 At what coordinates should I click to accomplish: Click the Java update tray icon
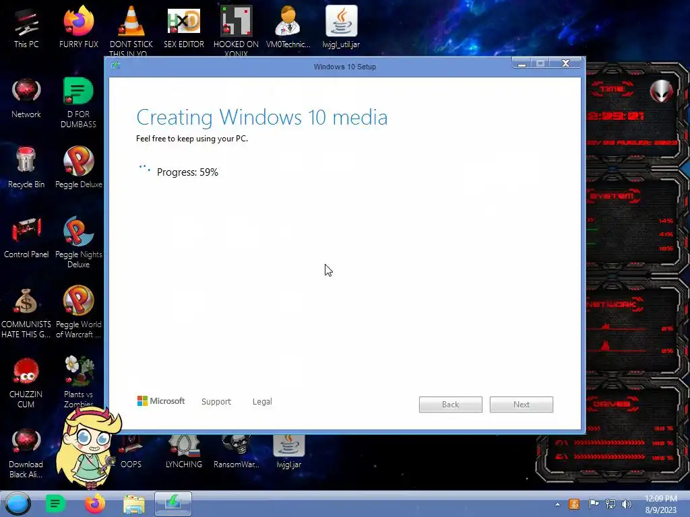click(x=574, y=504)
